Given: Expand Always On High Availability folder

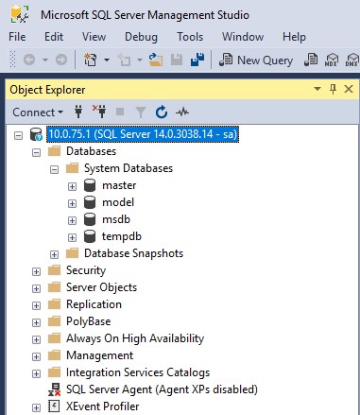Looking at the screenshot, I should (x=37, y=340).
